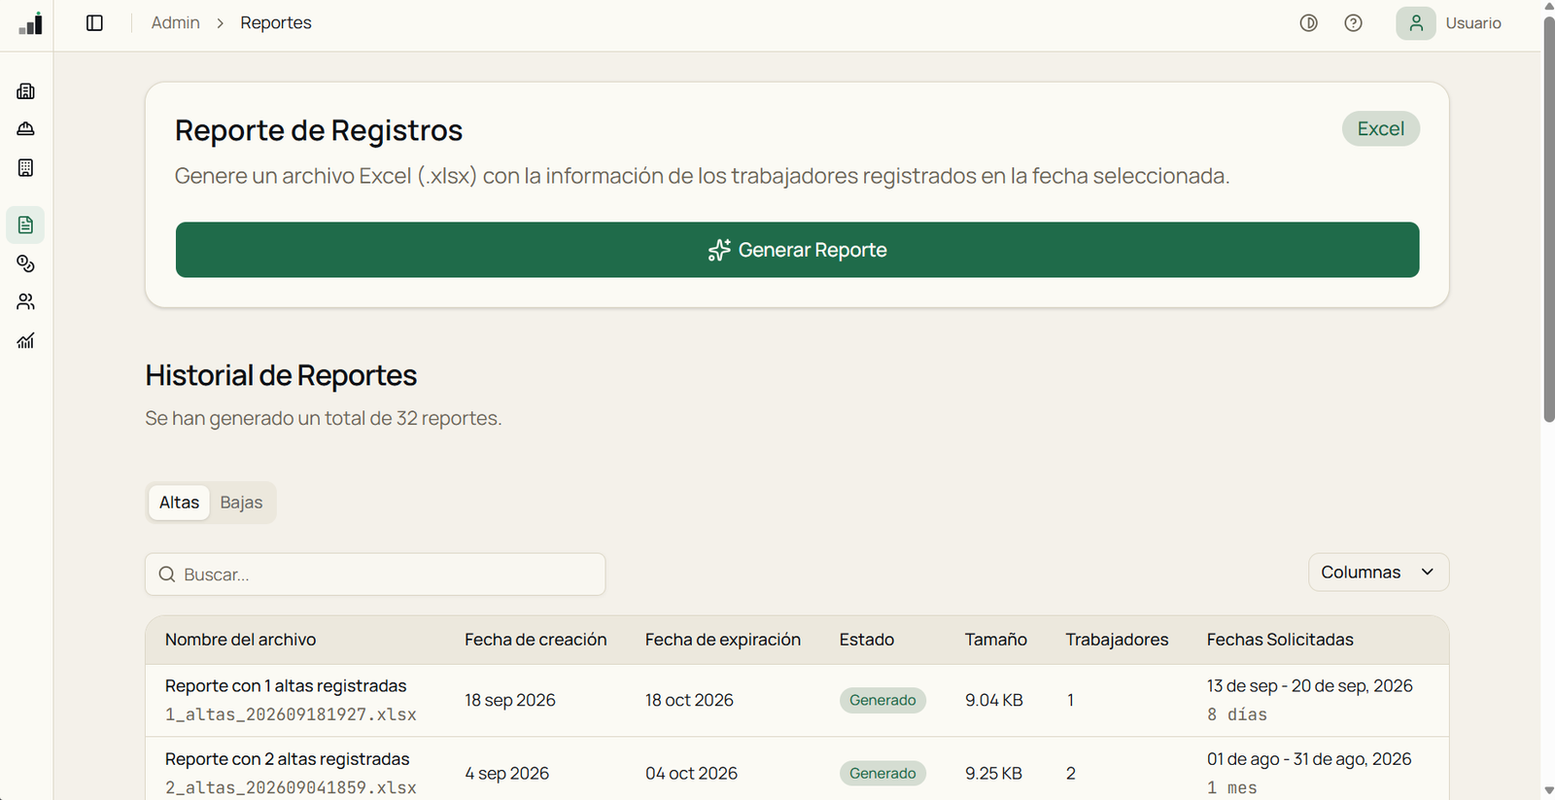This screenshot has height=800, width=1555.
Task: Click the Trabajadores column header
Action: (x=1118, y=640)
